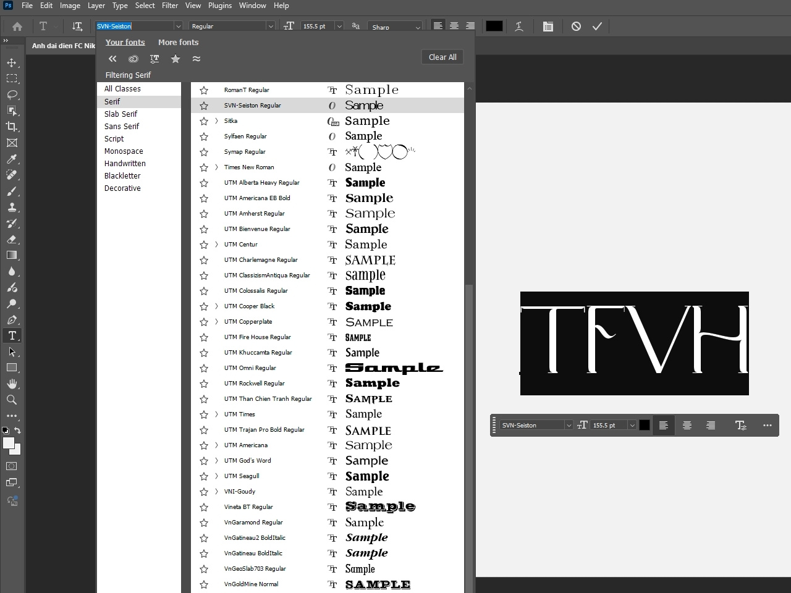Image resolution: width=791 pixels, height=593 pixels.
Task: Select the Clone Stamp tool
Action: click(x=12, y=207)
